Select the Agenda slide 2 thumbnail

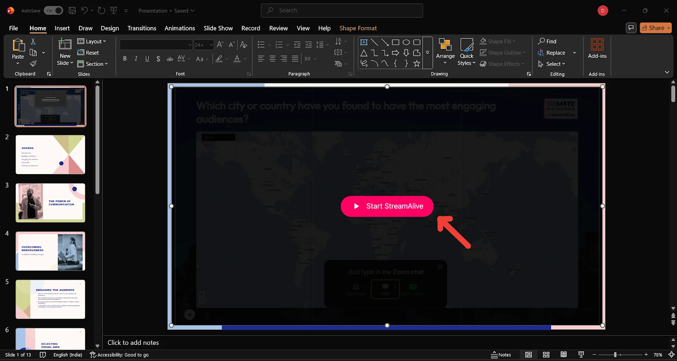(x=50, y=155)
